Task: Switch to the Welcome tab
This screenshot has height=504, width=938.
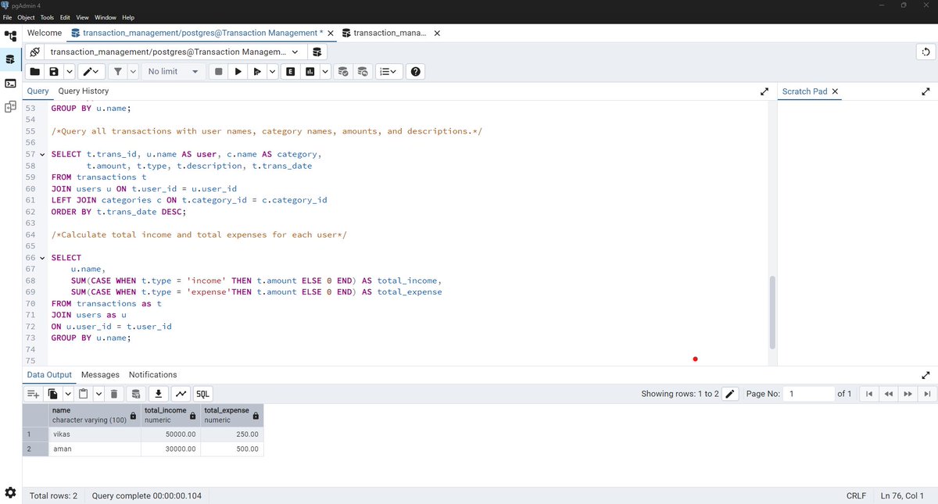Action: (44, 34)
